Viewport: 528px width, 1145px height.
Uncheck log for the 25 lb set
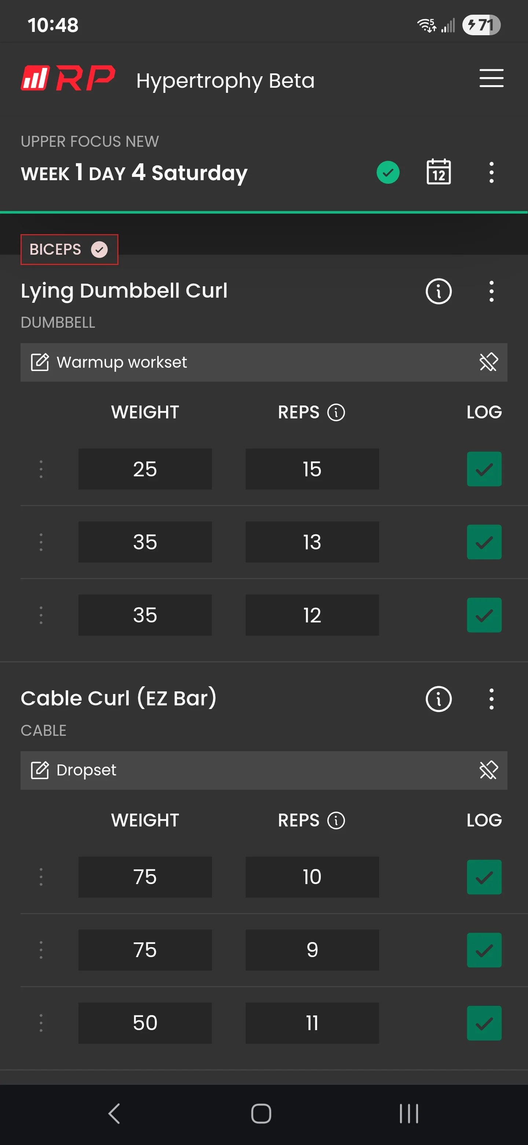coord(484,469)
